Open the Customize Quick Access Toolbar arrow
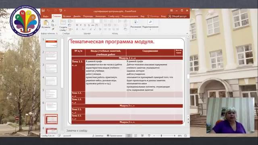The height and width of the screenshot is (145, 258). (65, 11)
